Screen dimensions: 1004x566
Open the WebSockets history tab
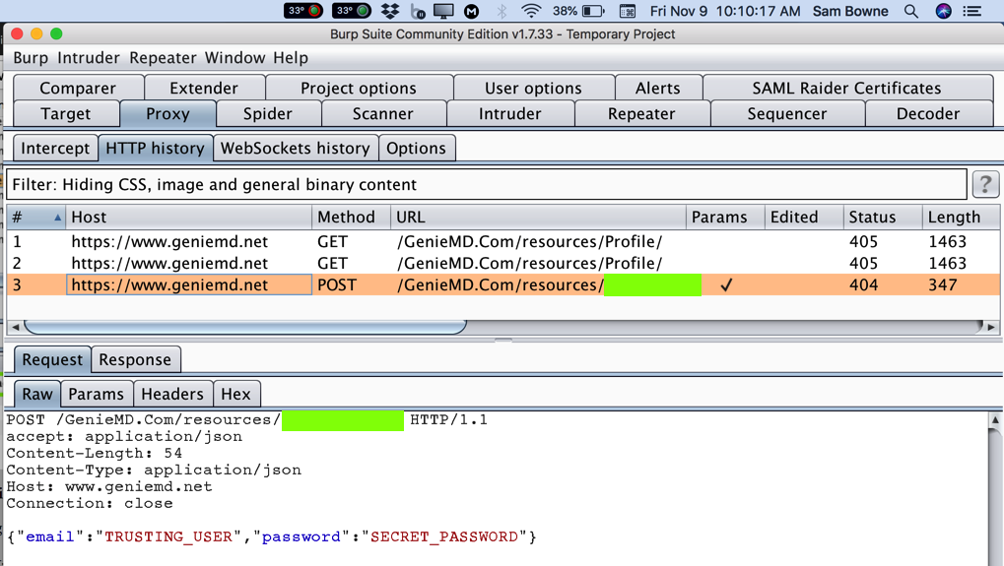click(295, 149)
